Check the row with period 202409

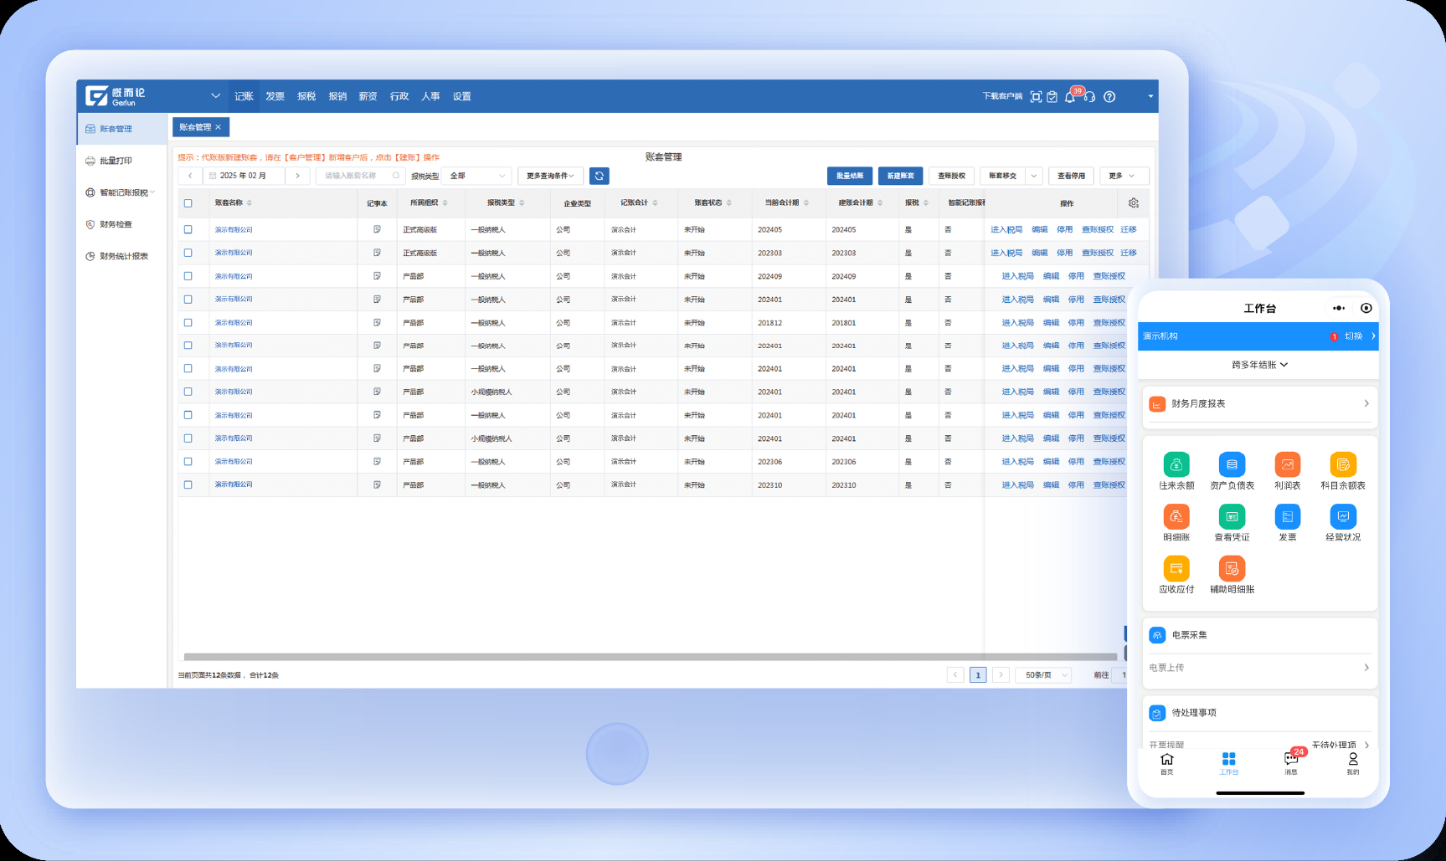188,276
